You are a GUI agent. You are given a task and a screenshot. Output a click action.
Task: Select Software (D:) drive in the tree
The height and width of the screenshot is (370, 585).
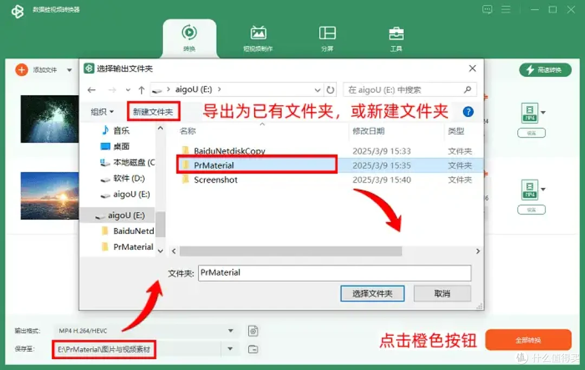tap(123, 178)
